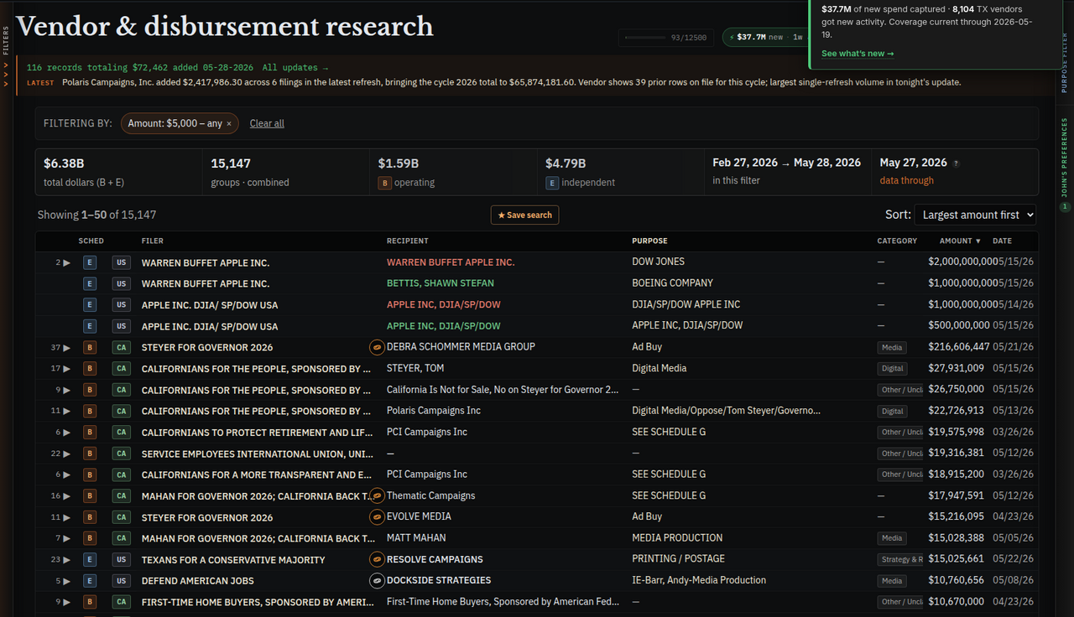Open the See what's new link
Viewport: 1074px width, 617px height.
click(x=858, y=54)
